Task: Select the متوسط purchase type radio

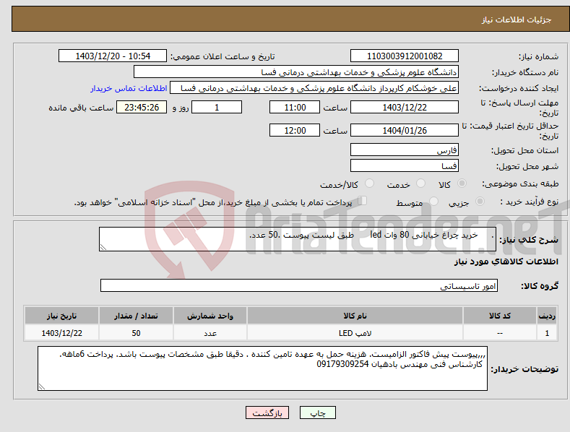Action: 433,201
